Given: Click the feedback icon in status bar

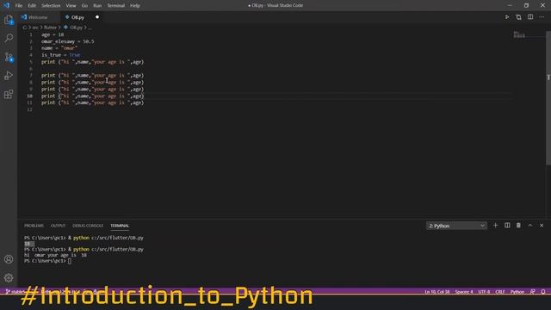Looking at the screenshot, I should click(x=533, y=292).
